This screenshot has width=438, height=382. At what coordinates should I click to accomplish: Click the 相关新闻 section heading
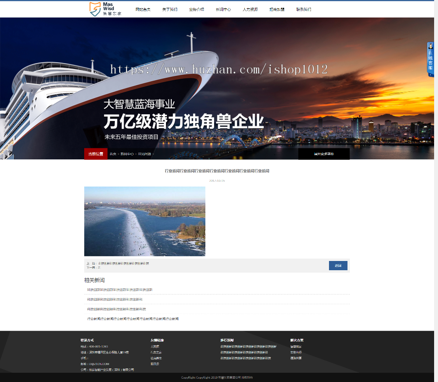[94, 280]
